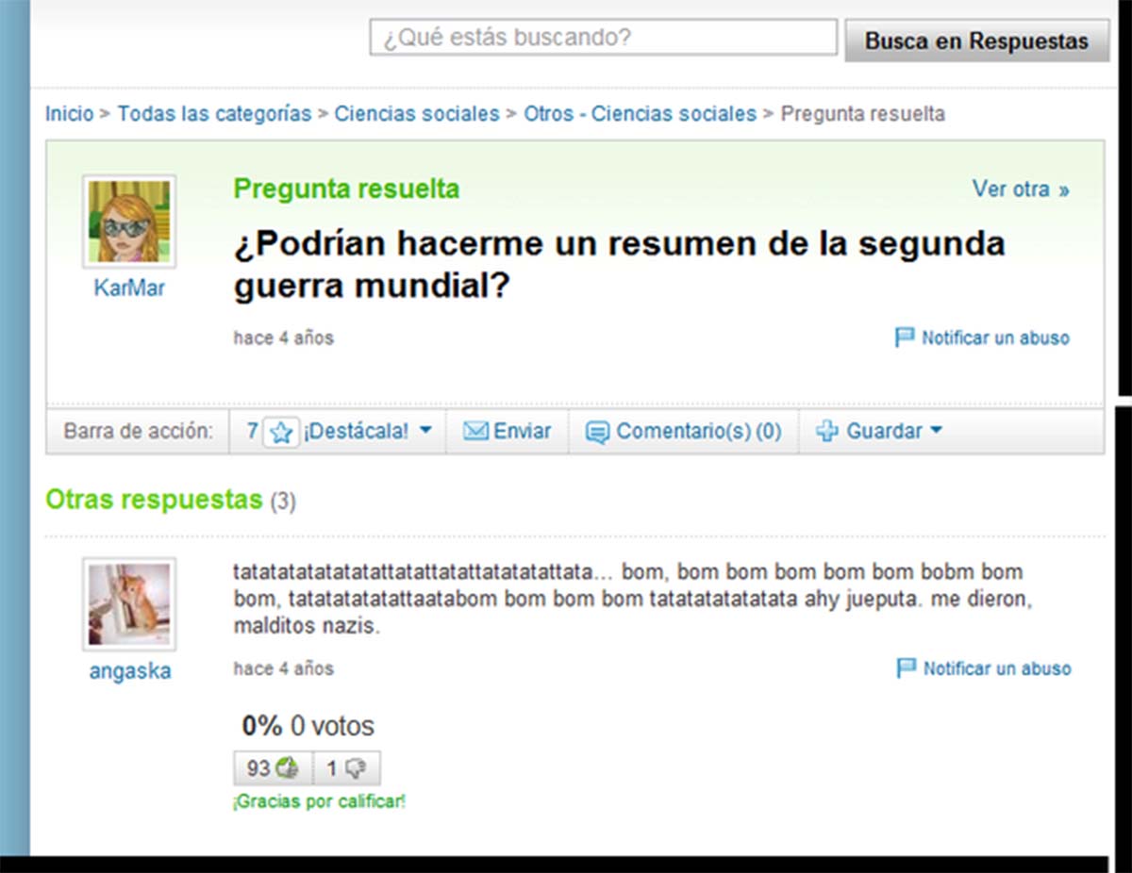Click the Busca en Respuestas button
Screen dimensions: 1132x873
coord(976,41)
